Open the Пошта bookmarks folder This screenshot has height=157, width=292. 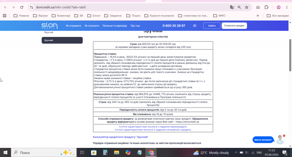(133, 16)
